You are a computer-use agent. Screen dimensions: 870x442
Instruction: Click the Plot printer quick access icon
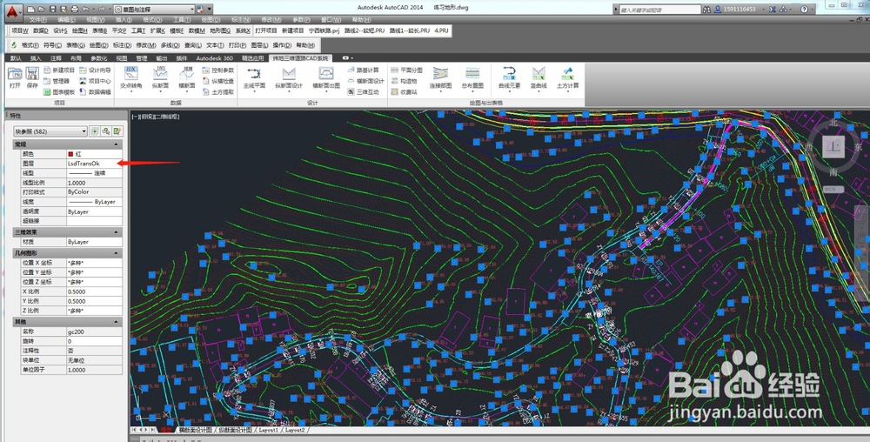coord(74,10)
